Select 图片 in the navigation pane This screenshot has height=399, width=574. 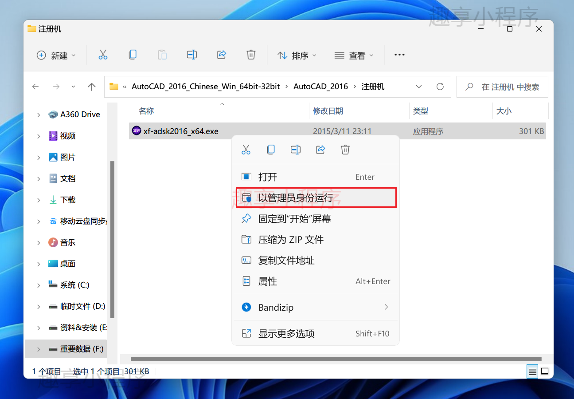click(x=68, y=157)
